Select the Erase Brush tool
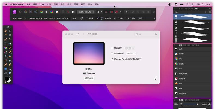Image resolution: width=215 pixels, height=109 pixels. click(10, 52)
